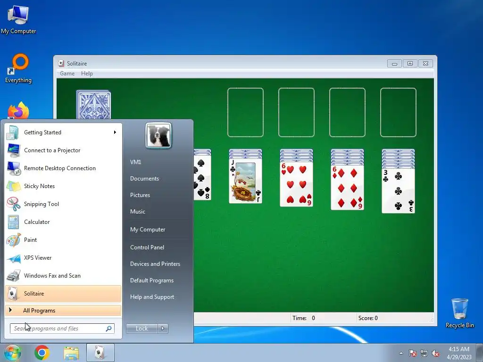Click the user account picture

[x=158, y=136]
